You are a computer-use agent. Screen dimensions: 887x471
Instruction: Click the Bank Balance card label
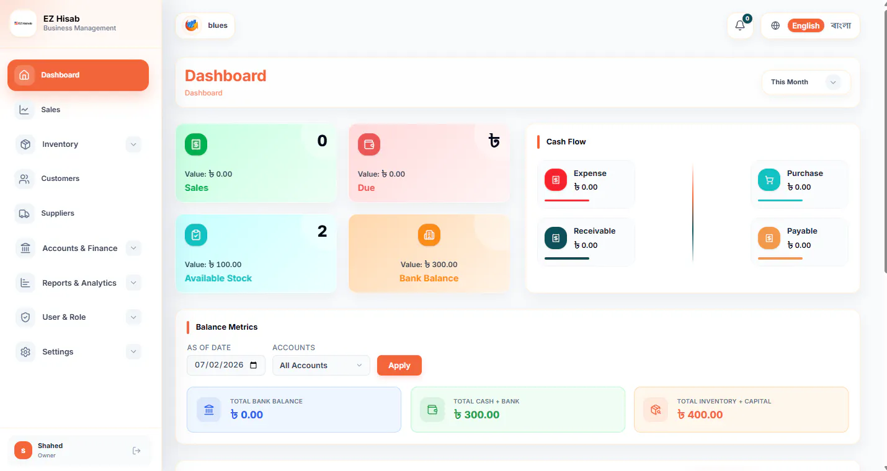click(x=429, y=278)
